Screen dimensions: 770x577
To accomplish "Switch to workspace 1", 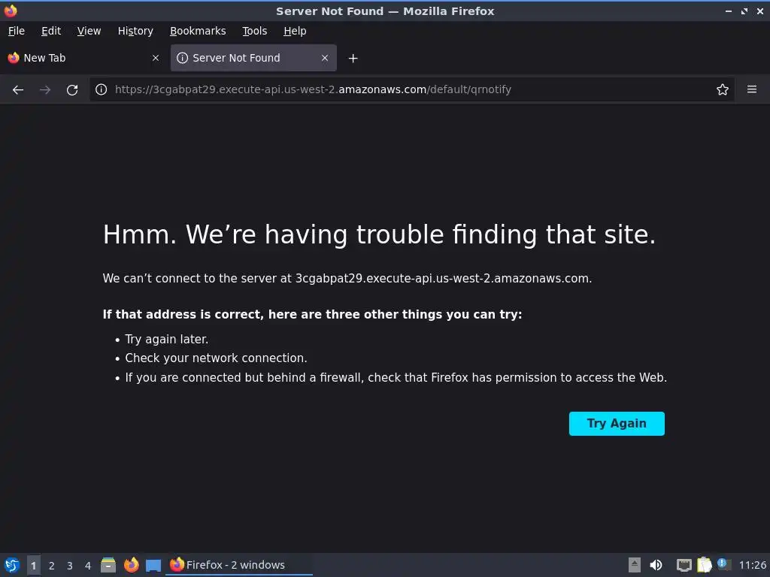I will tap(33, 565).
